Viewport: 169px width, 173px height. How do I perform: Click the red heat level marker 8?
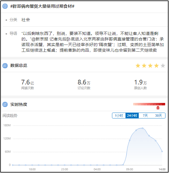pos(158,108)
